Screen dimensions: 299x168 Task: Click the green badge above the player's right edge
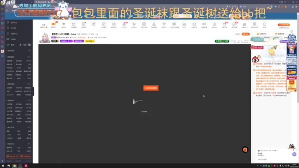point(222,41)
